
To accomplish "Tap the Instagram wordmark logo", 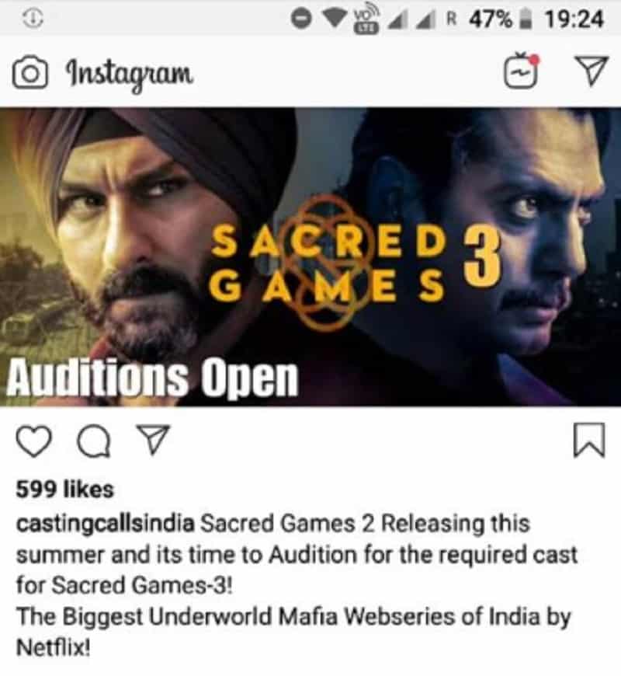I will click(130, 74).
